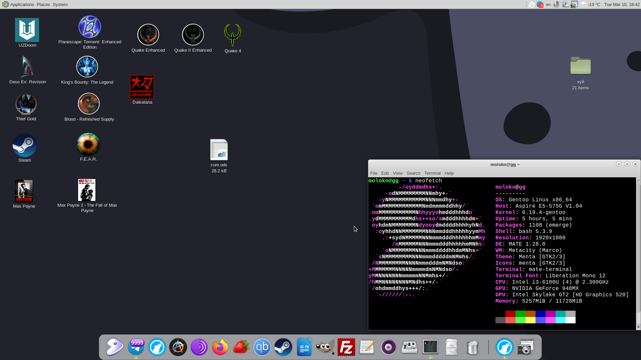Click the date and time clock
The image size is (641, 360).
tap(622, 5)
